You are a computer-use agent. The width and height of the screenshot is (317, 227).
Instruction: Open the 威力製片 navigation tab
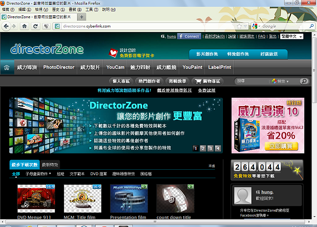point(90,67)
